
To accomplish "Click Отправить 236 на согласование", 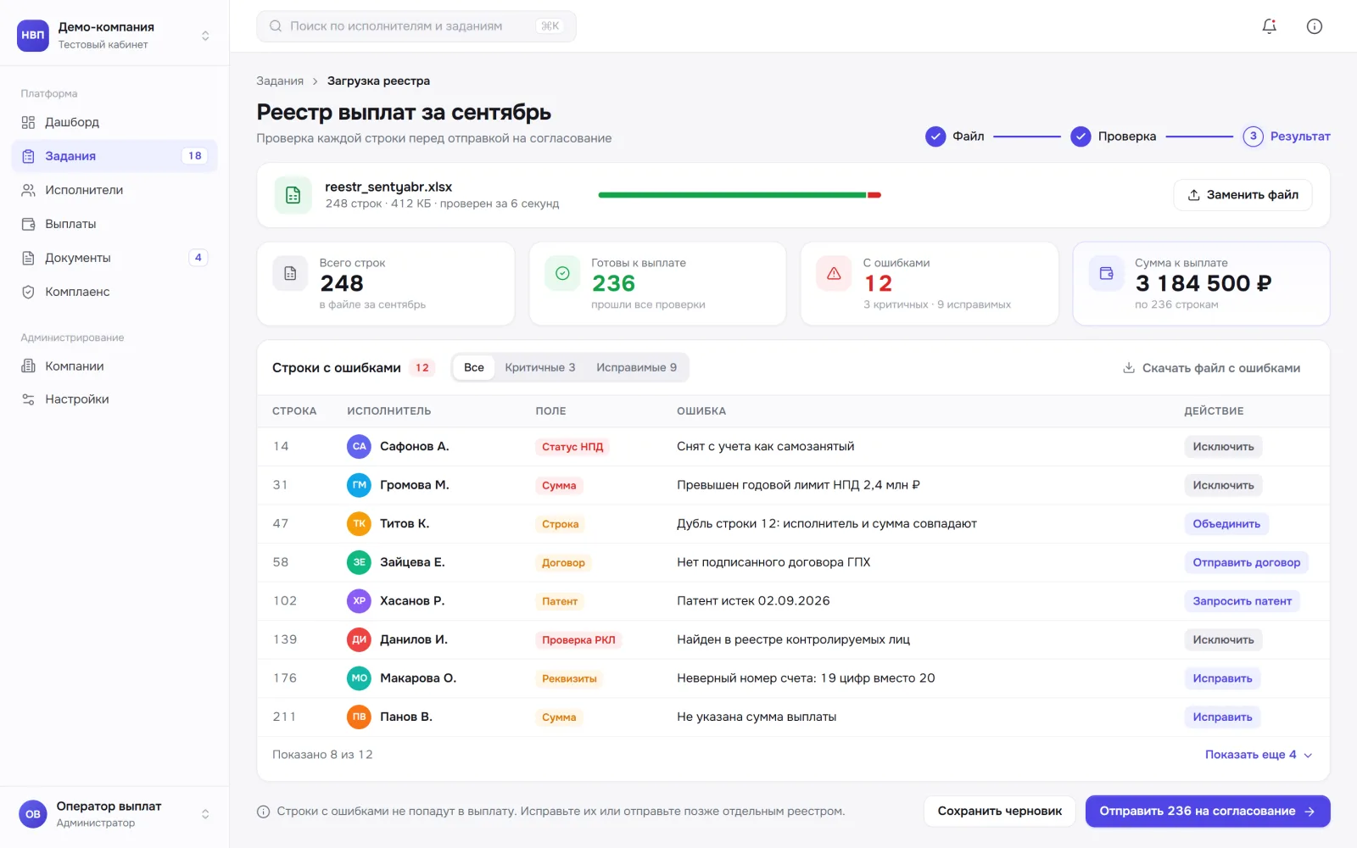I will [1208, 812].
